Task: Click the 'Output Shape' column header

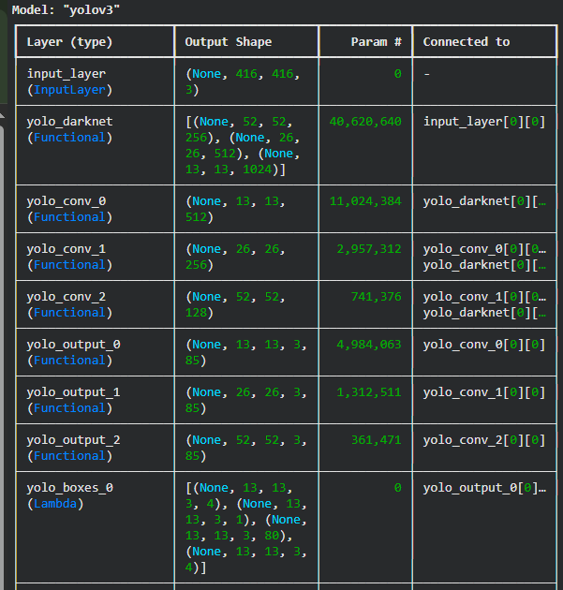Action: [228, 42]
